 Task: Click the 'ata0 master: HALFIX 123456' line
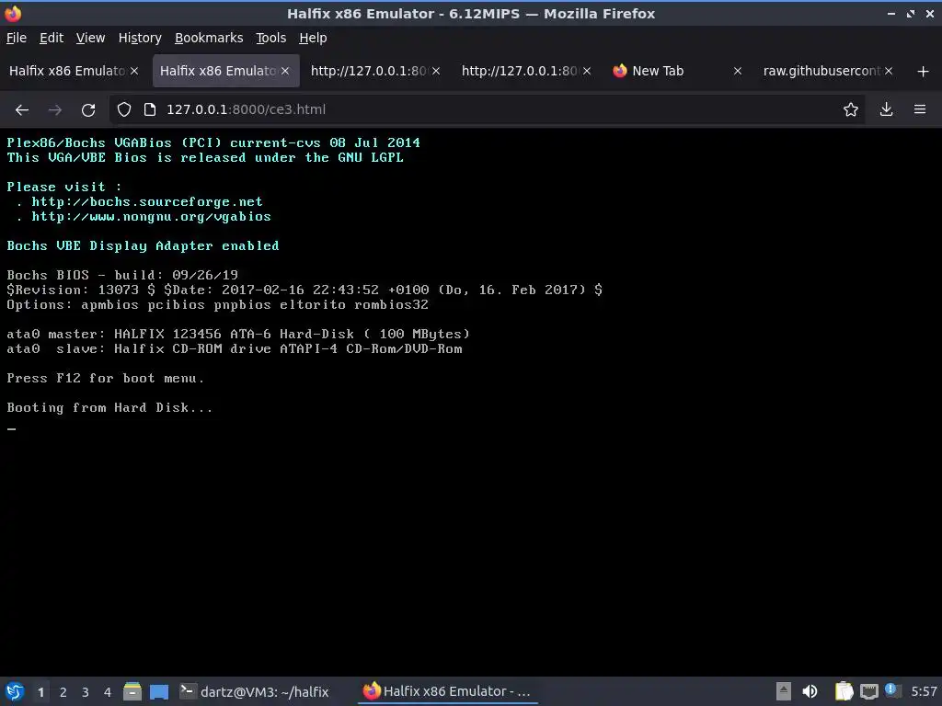tap(238, 334)
